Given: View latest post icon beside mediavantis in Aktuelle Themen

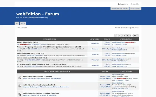Looking at the screenshot, I should (x=135, y=42).
